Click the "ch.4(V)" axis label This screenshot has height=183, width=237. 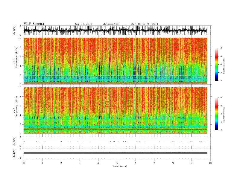pyautogui.click(x=14, y=153)
